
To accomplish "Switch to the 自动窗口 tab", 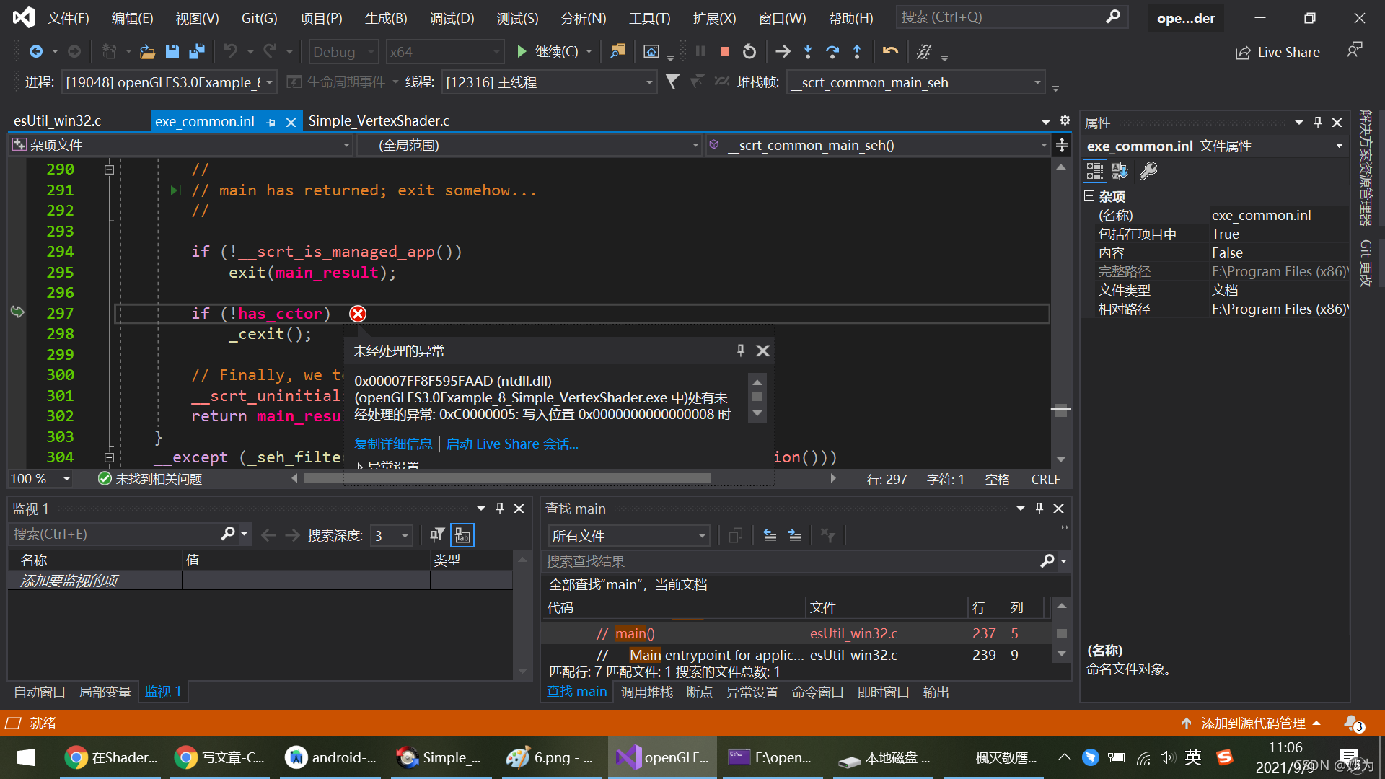I will coord(40,692).
